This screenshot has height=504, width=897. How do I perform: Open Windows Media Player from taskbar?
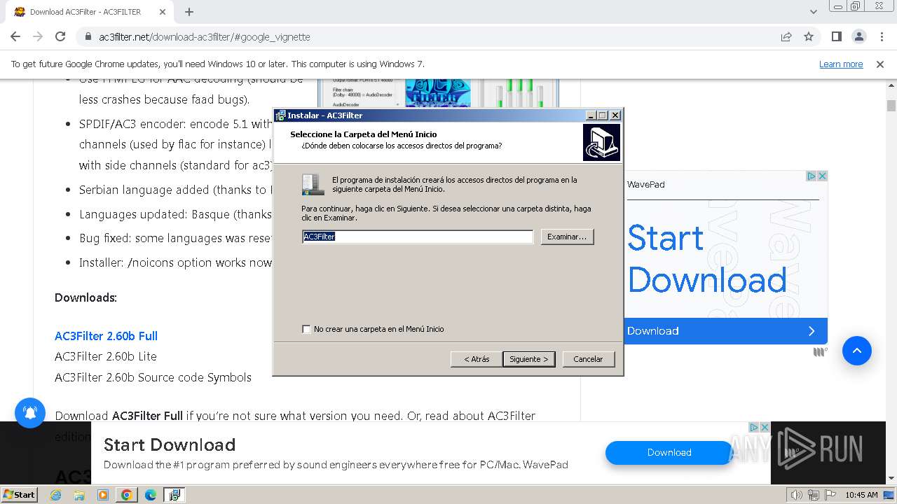click(103, 495)
